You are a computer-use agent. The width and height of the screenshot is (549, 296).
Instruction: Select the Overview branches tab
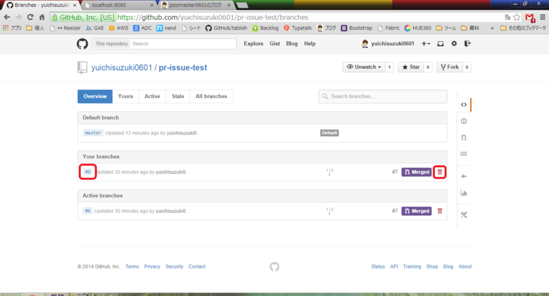(95, 96)
